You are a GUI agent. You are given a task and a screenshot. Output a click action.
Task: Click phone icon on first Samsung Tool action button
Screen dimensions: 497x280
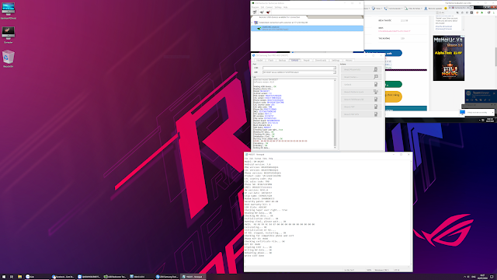[376, 69]
